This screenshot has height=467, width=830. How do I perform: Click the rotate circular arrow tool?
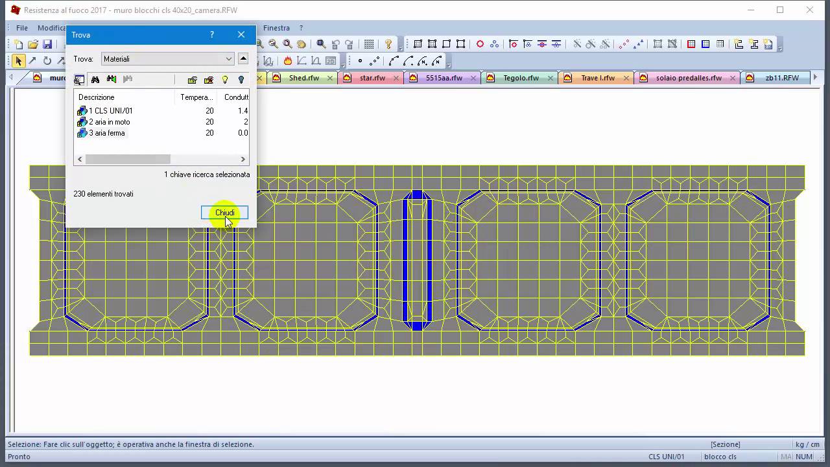(47, 61)
